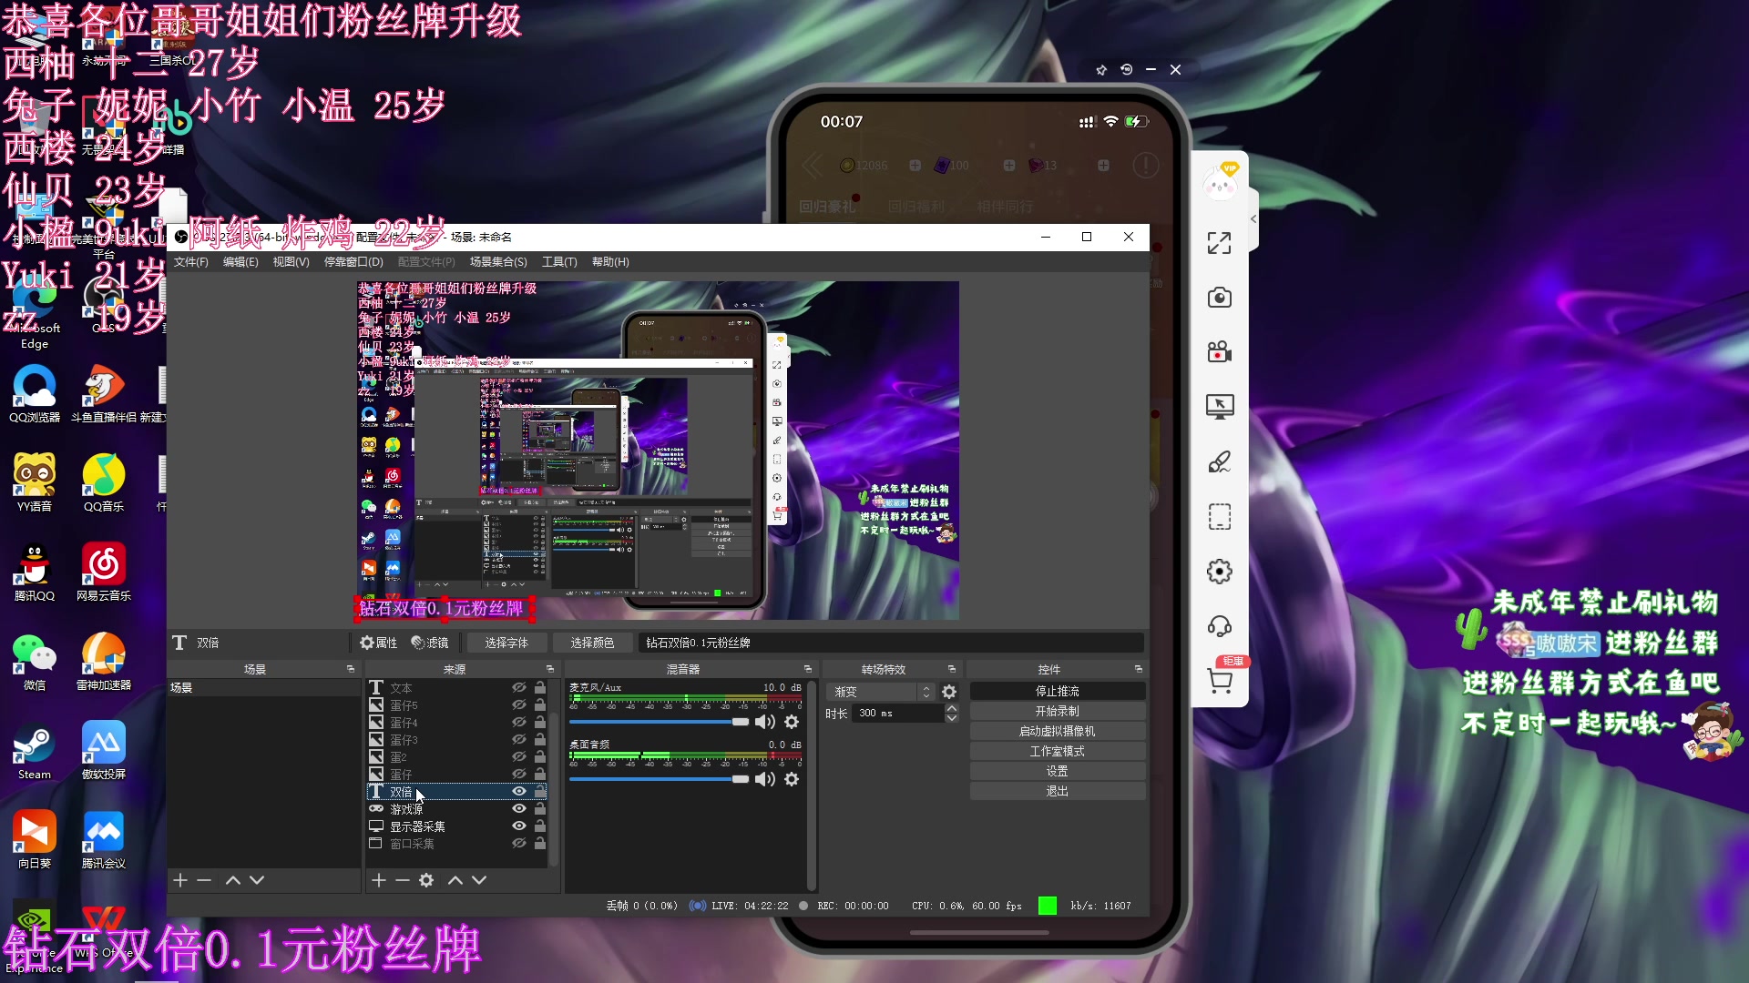
Task: Click the add source plus icon
Action: 378,880
